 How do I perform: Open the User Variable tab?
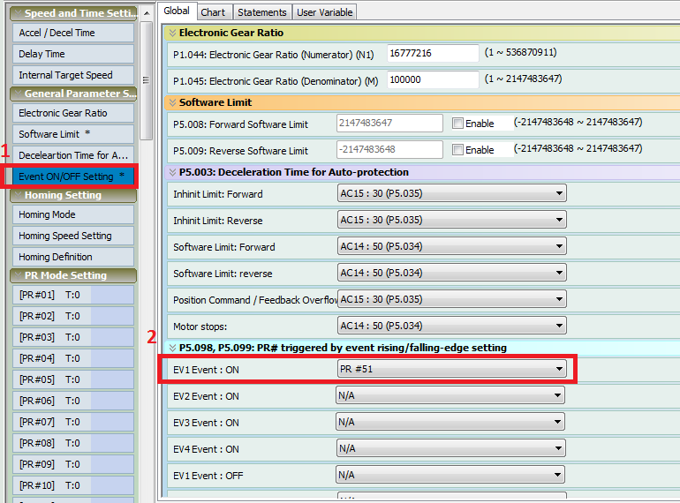pyautogui.click(x=325, y=12)
